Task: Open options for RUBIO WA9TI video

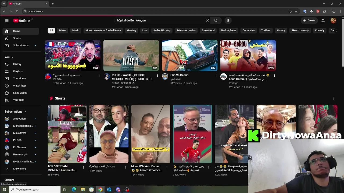Action: tap(157, 76)
